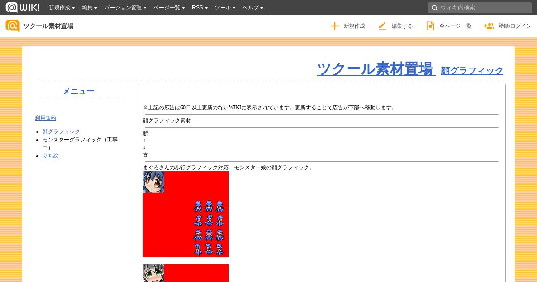This screenshot has width=537, height=282.
Task: Open 顔グラフィック in sidebar menu
Action: 61,132
